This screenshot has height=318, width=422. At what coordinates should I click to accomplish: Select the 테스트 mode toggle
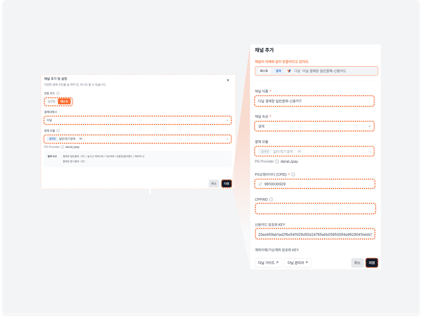[x=64, y=101]
